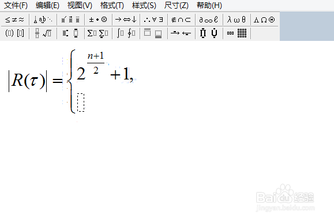This screenshot has width=334, height=220.
Task: Open the integral templates palette (∫)
Action: tap(126, 33)
